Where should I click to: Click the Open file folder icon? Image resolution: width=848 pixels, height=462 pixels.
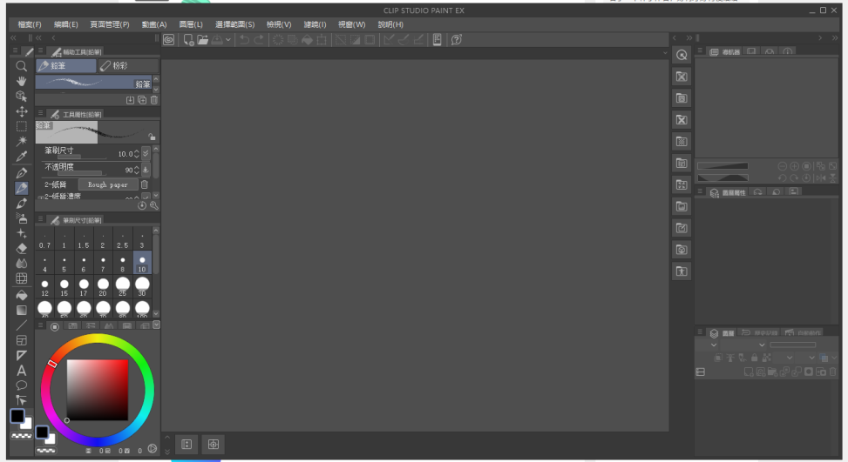[x=203, y=40]
